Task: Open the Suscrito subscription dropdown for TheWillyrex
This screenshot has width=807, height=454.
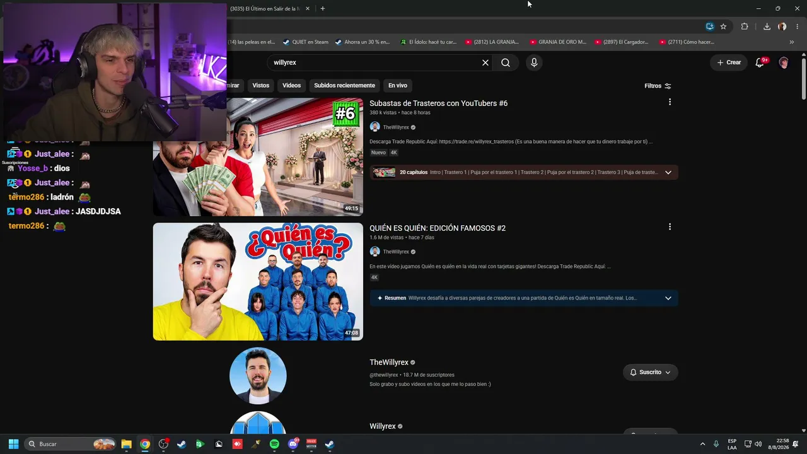Action: coord(650,372)
